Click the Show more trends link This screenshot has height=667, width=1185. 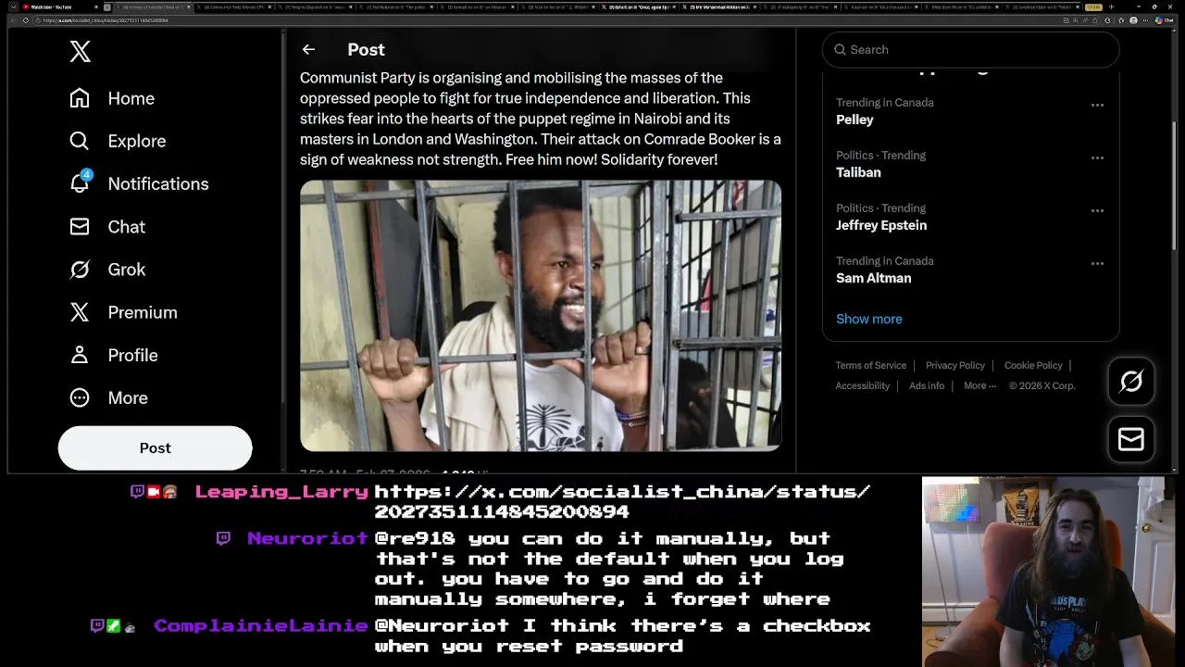(x=868, y=319)
